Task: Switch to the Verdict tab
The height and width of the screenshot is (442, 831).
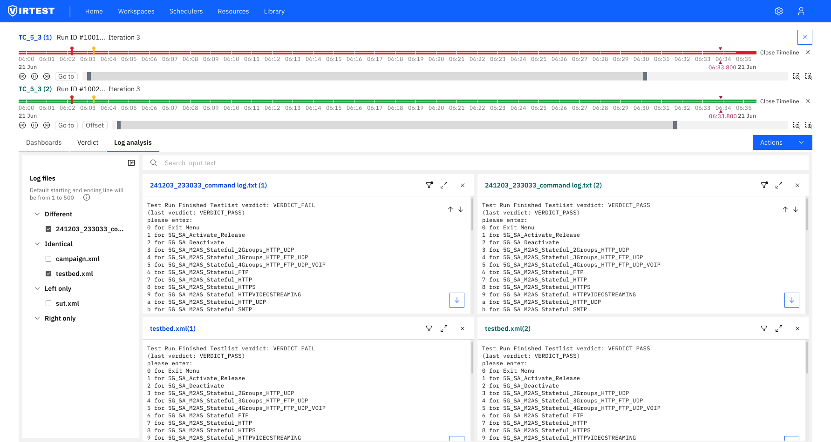Action: (88, 142)
